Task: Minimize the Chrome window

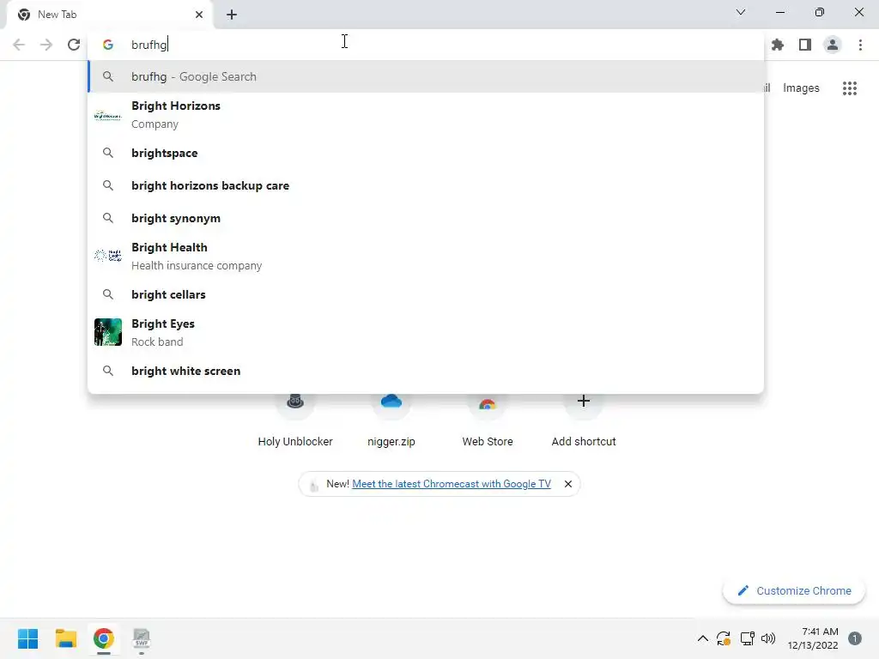Action: coord(779,12)
